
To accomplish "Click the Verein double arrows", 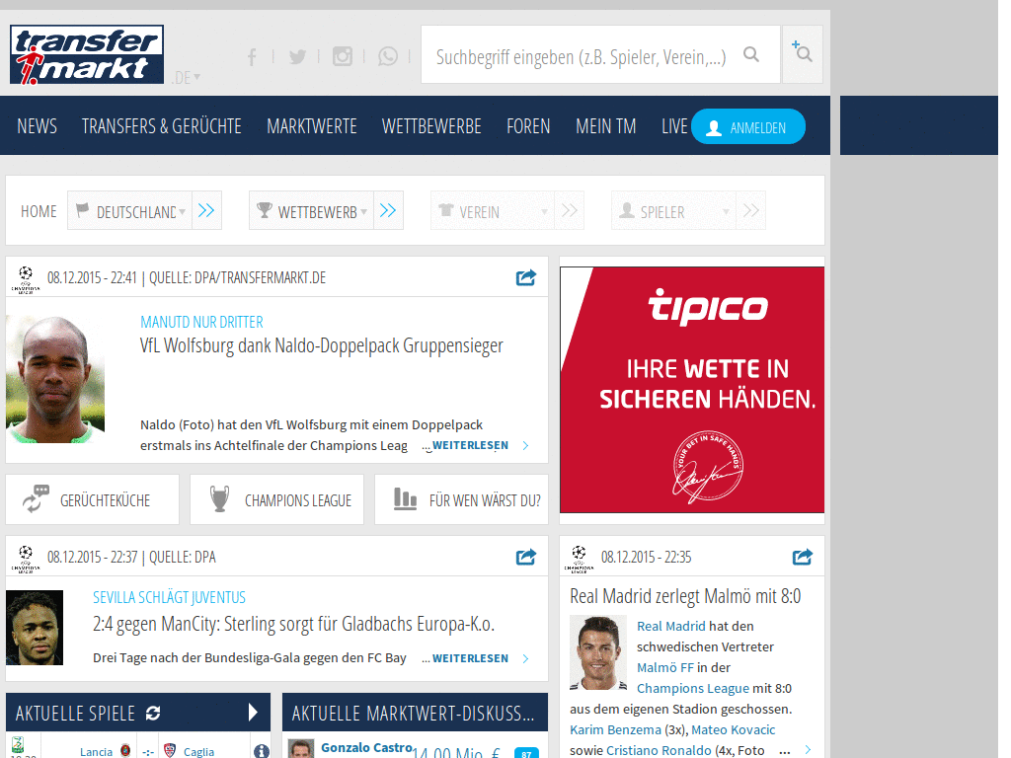I will pos(570,211).
